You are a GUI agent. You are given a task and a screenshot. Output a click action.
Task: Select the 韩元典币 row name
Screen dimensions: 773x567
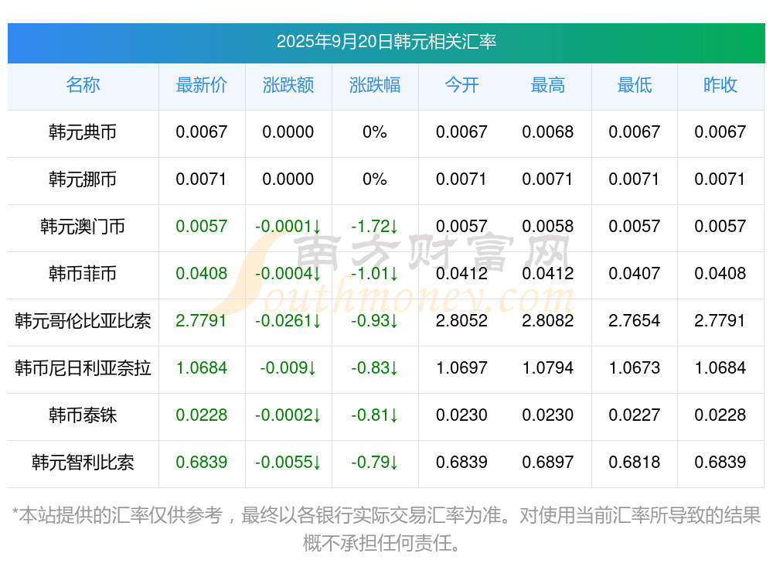click(83, 132)
